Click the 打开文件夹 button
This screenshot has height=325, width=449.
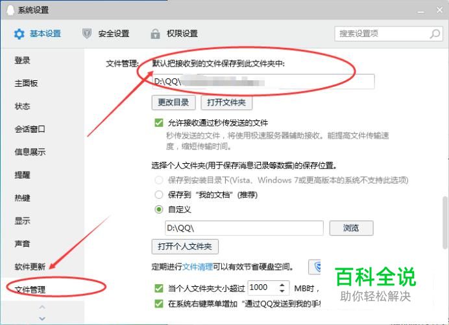coord(226,102)
